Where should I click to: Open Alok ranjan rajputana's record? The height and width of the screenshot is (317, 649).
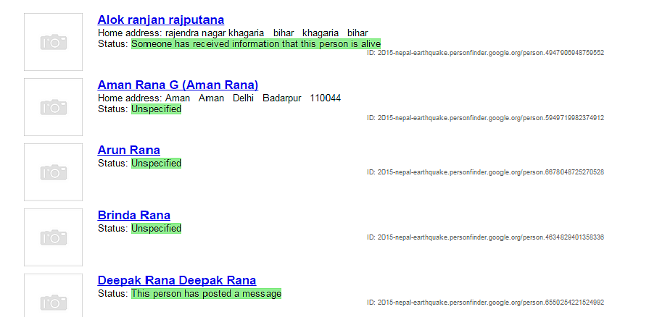click(160, 20)
